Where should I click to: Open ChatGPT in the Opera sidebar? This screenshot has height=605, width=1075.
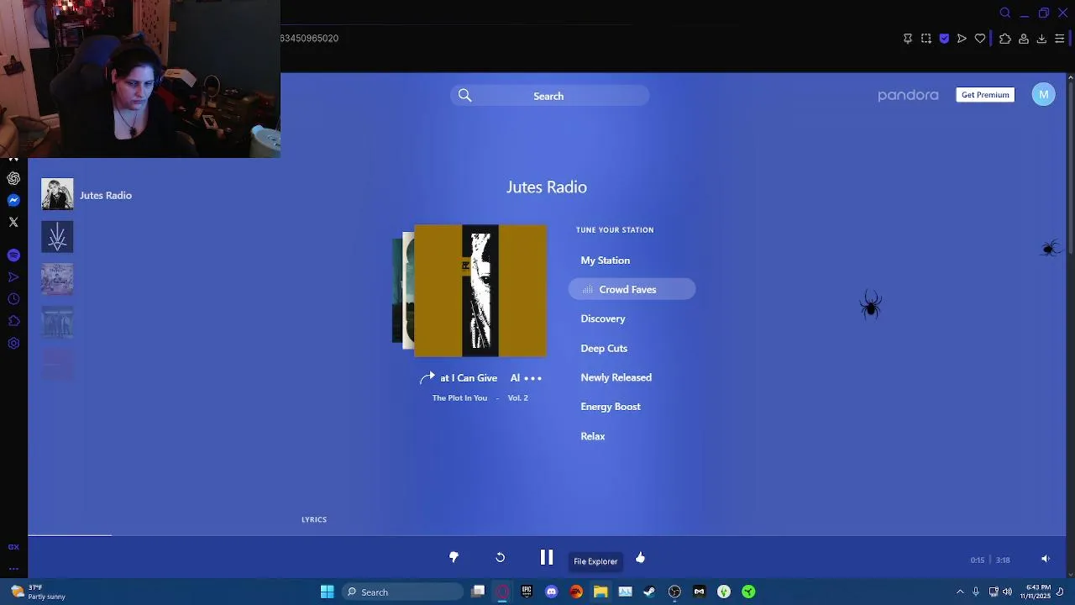coord(13,178)
